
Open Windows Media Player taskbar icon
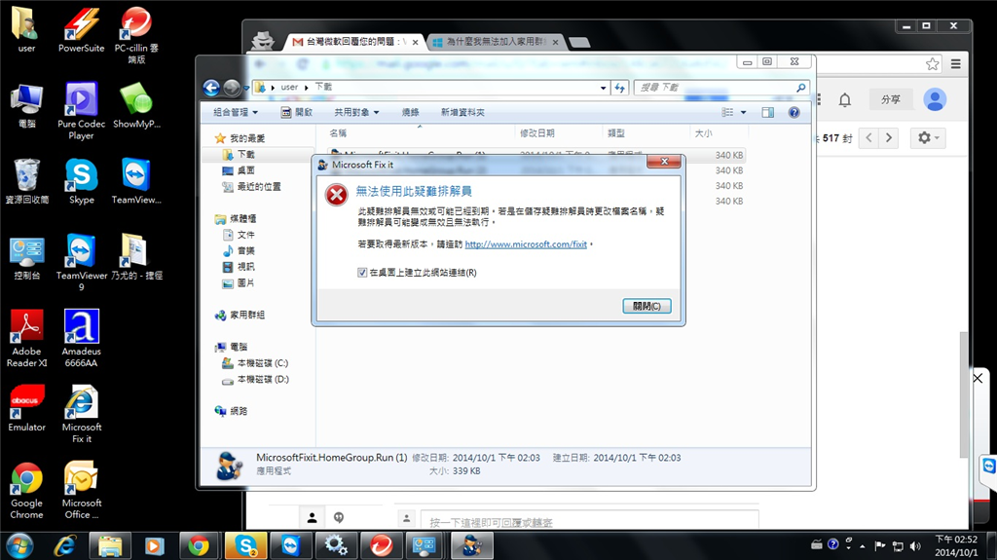pos(154,546)
